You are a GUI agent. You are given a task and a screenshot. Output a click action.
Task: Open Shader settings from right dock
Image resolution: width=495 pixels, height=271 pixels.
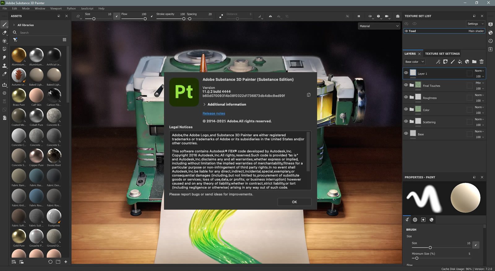tap(490, 33)
